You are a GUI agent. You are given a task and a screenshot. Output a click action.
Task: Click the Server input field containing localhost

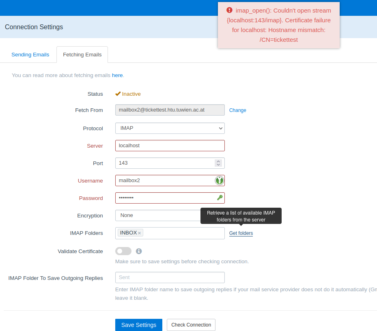click(x=170, y=146)
